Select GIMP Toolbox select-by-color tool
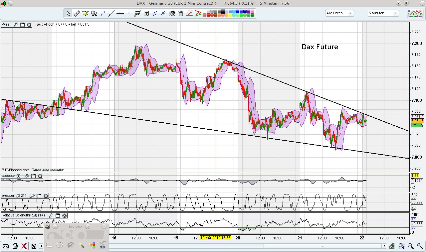Image resolution: width=426 pixels, height=252 pixels. [x=92, y=245]
